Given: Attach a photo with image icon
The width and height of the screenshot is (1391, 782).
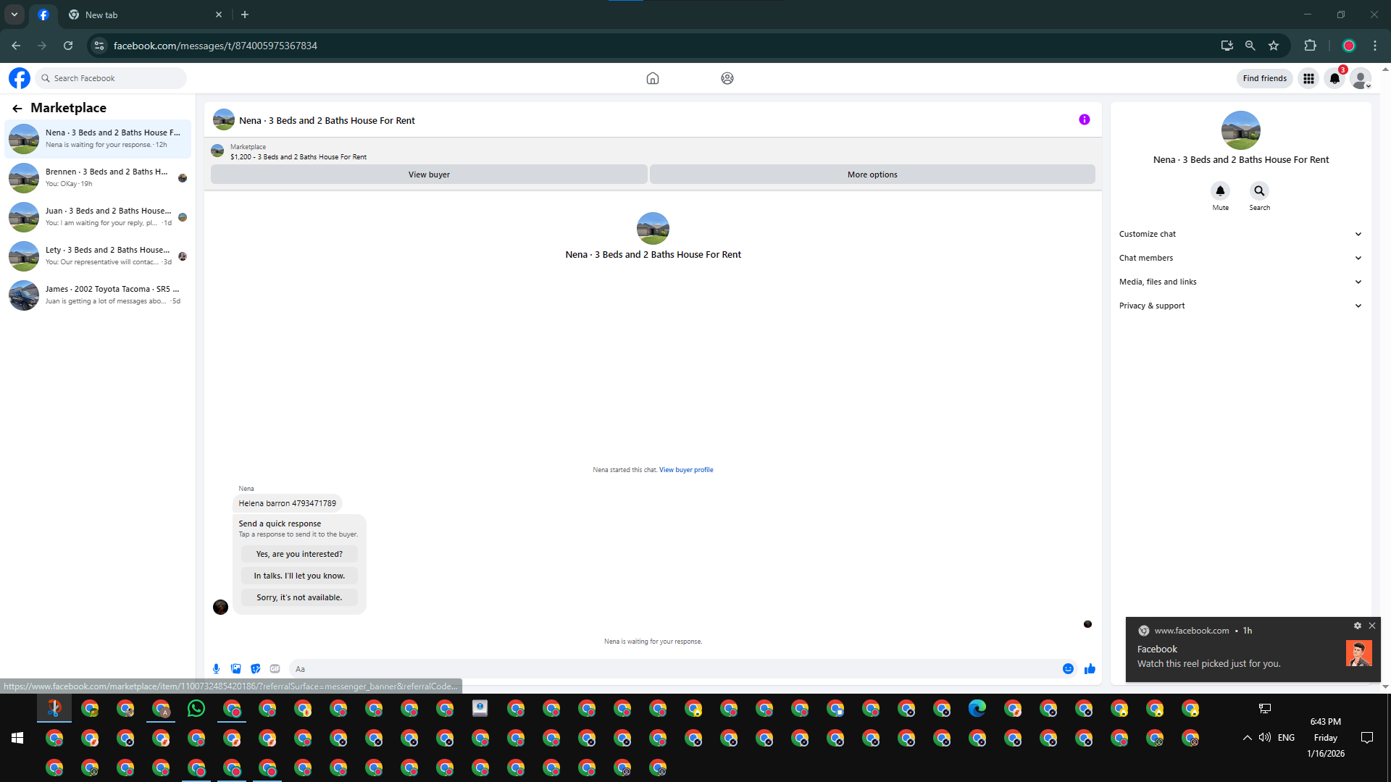Looking at the screenshot, I should 235,669.
